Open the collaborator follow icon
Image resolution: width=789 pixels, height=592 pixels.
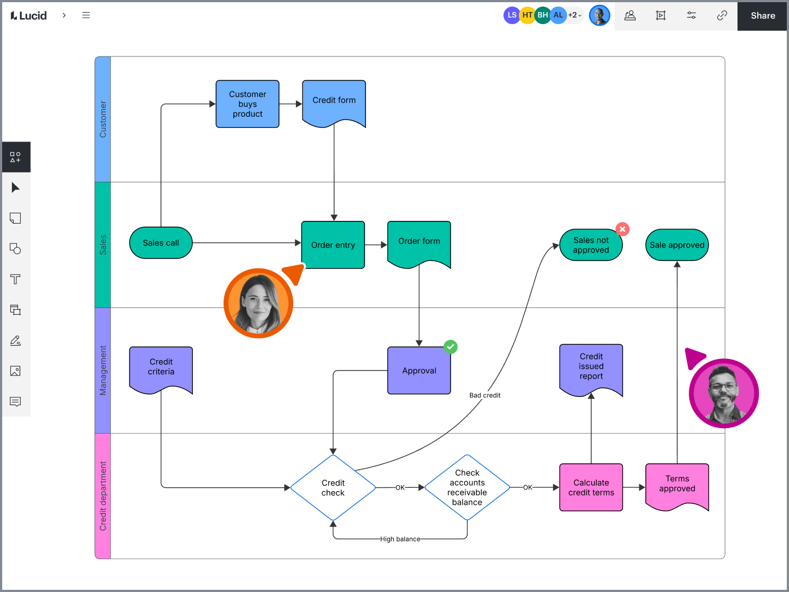click(630, 15)
